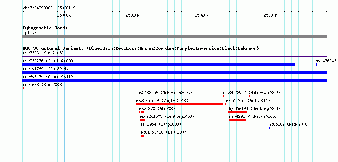Image resolution: width=338 pixels, height=162 pixels.
Task: Click the dgv36e194 (Bentley2008) label text
Action: click(254, 108)
